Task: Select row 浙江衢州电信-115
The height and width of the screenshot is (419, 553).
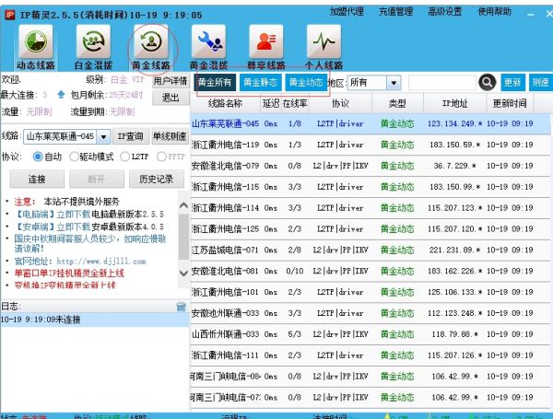Action: point(371,187)
